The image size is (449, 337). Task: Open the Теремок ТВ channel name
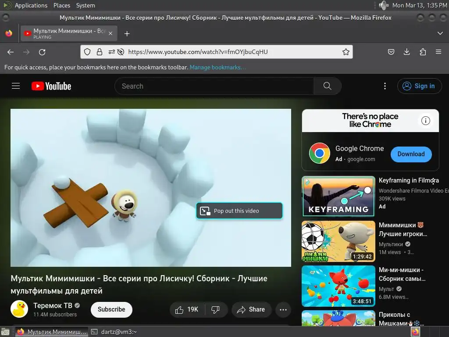pos(53,305)
